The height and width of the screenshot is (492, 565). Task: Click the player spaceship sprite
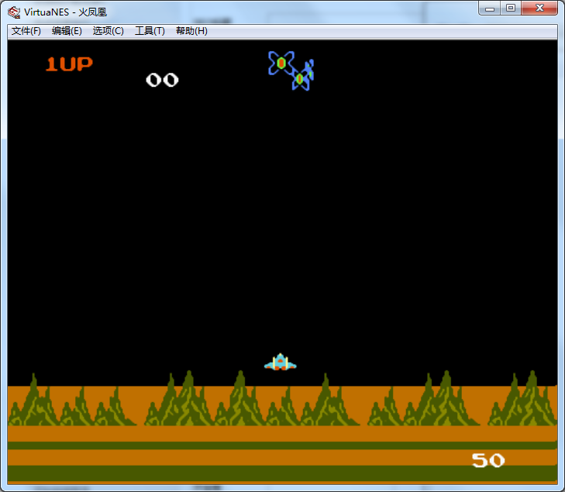point(281,362)
